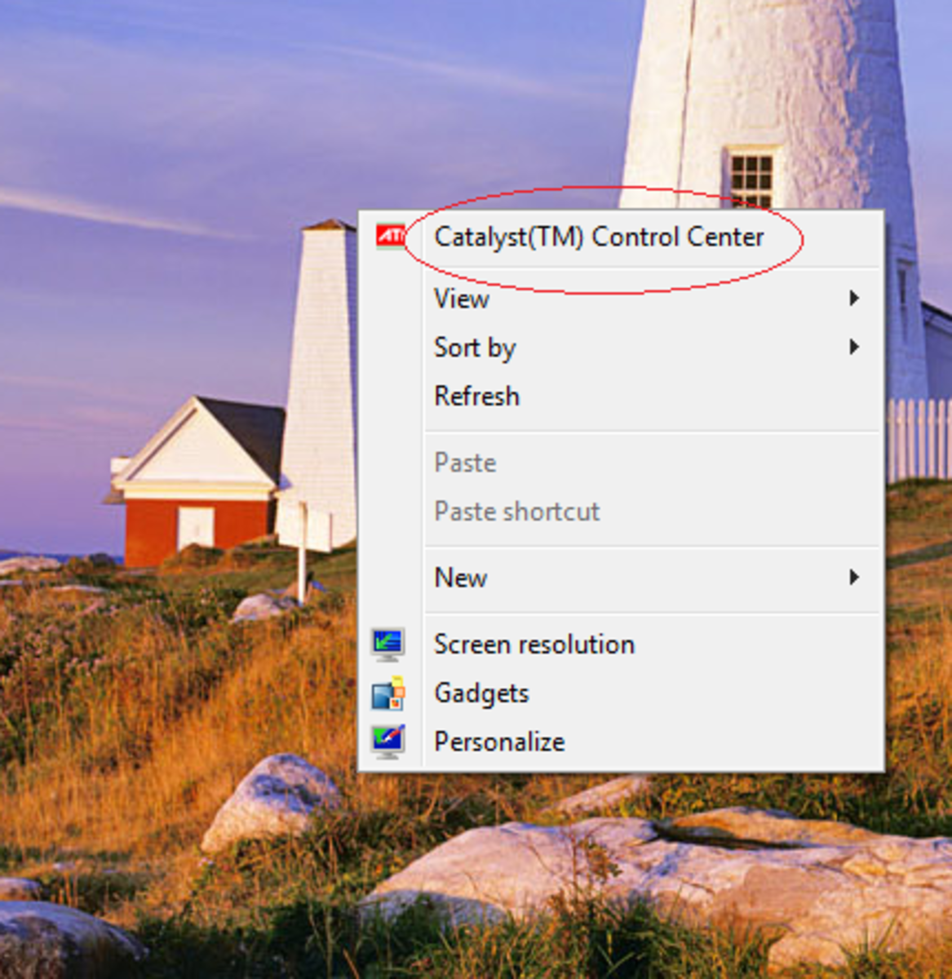Open Gadgets from the context menu

click(481, 693)
